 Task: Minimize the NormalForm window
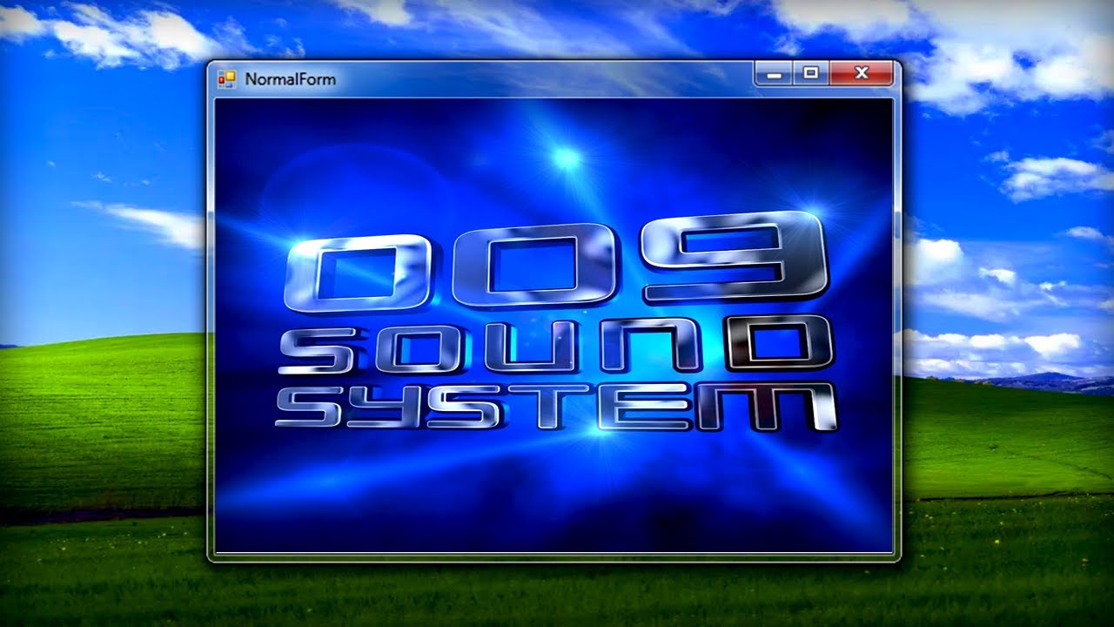(774, 74)
